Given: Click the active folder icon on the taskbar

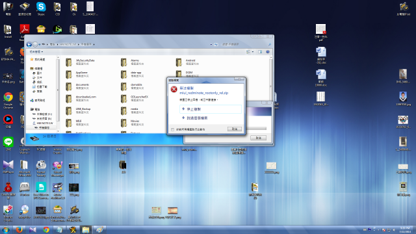Looking at the screenshot, I should [x=86, y=229].
